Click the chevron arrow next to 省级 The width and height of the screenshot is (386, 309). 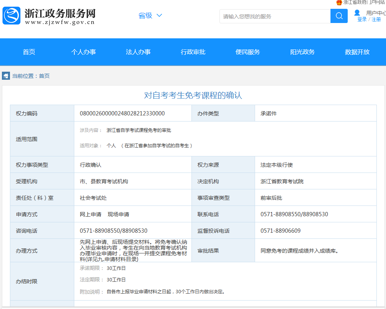(x=159, y=15)
